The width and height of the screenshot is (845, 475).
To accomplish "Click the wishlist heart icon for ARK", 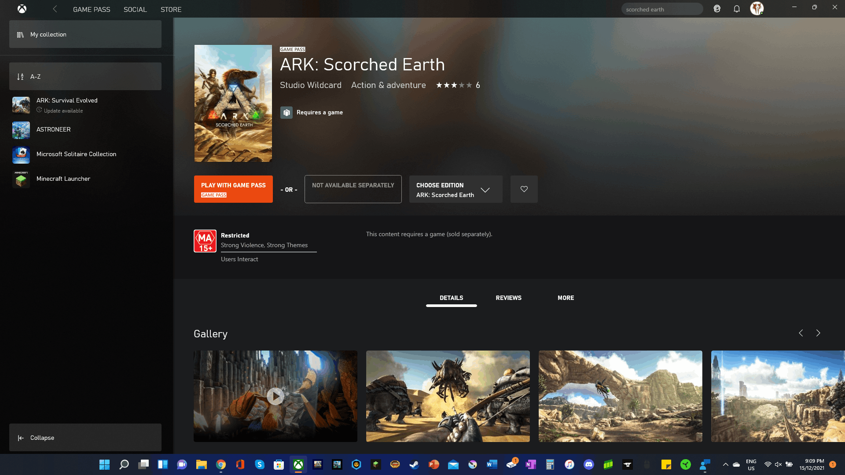I will point(524,189).
